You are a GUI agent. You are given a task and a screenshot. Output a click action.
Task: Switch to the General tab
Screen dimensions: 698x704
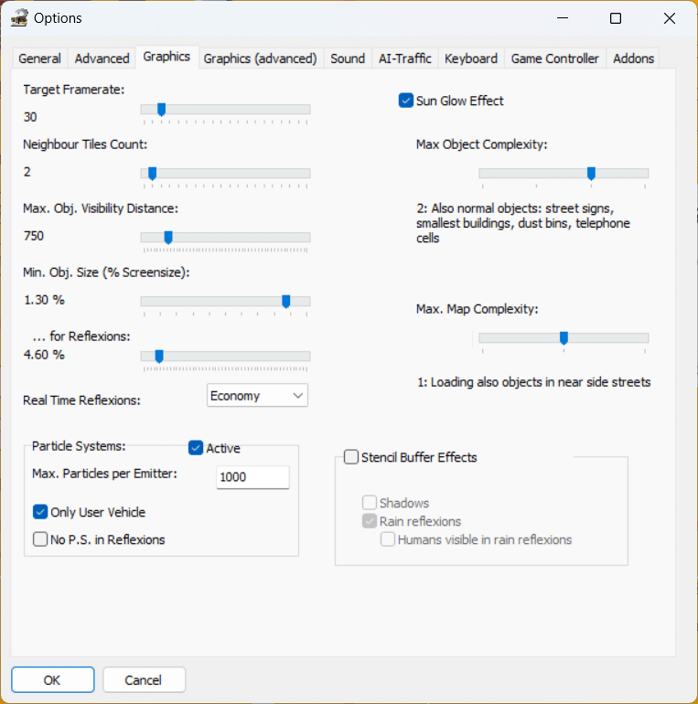(x=39, y=59)
